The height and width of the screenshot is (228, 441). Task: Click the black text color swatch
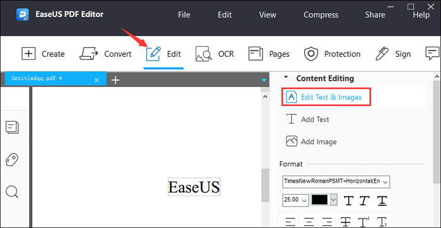click(320, 200)
